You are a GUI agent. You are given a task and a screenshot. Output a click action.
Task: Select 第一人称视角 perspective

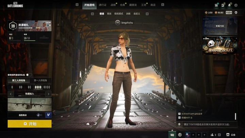pyautogui.click(x=40, y=80)
